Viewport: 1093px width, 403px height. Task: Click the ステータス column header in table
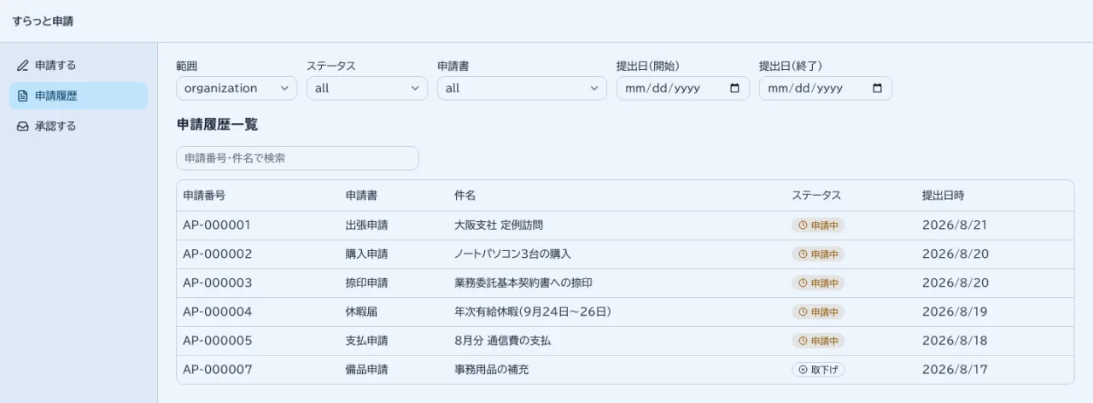pos(816,196)
